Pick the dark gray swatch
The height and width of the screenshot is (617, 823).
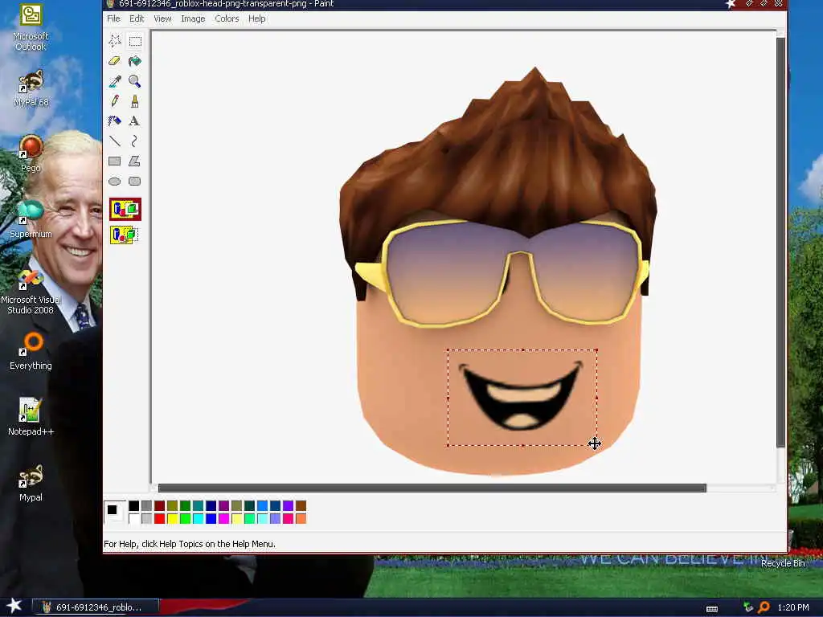coord(146,506)
